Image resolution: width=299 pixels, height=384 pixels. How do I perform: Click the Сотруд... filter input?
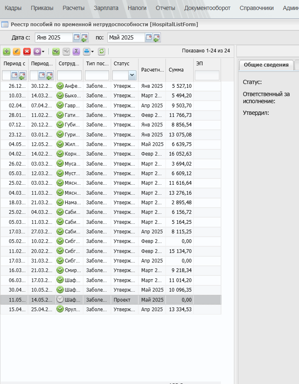(x=69, y=75)
